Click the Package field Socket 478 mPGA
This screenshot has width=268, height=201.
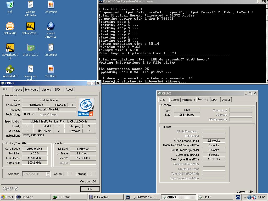coord(49,110)
